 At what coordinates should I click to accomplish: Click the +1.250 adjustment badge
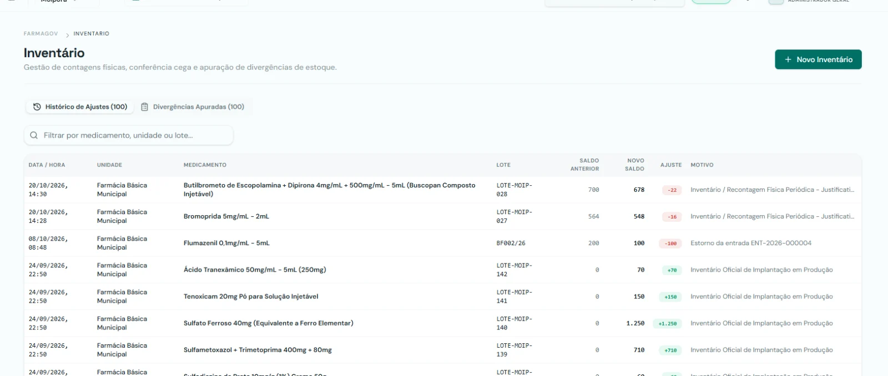click(x=668, y=323)
